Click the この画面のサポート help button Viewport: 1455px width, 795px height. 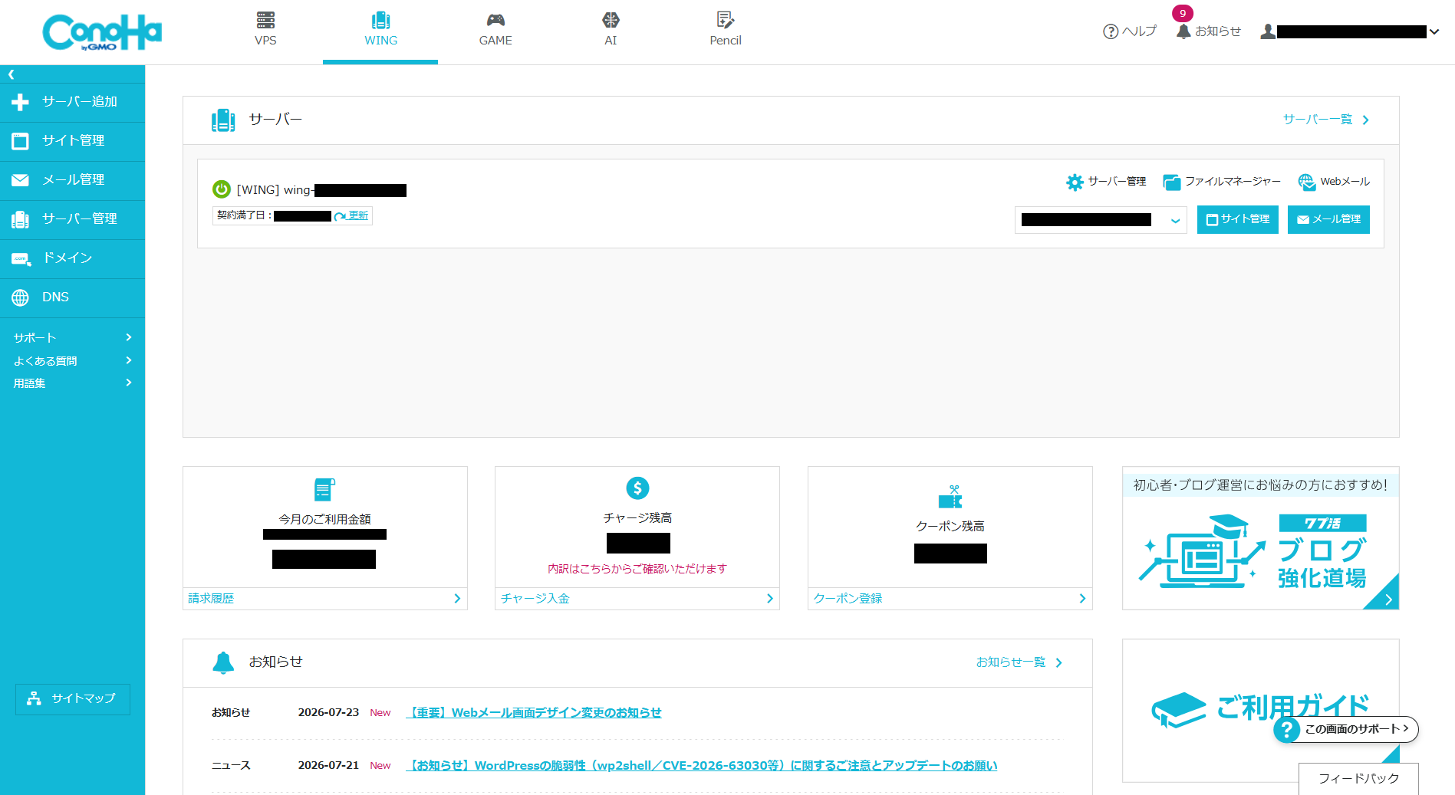[1346, 729]
